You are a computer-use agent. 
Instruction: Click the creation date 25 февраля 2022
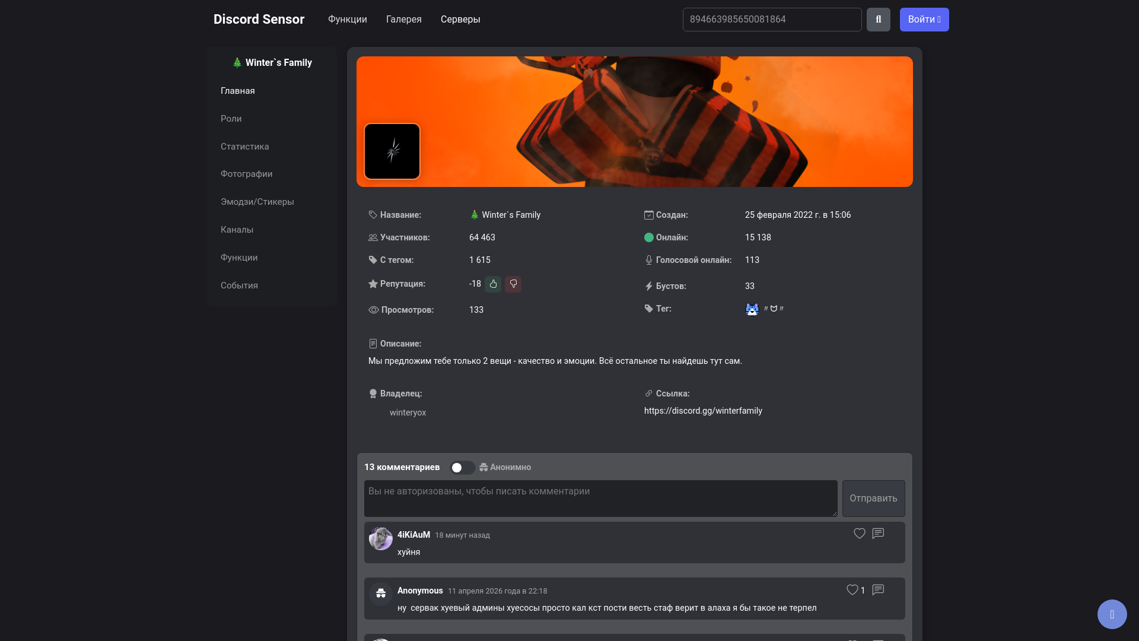tap(798, 215)
